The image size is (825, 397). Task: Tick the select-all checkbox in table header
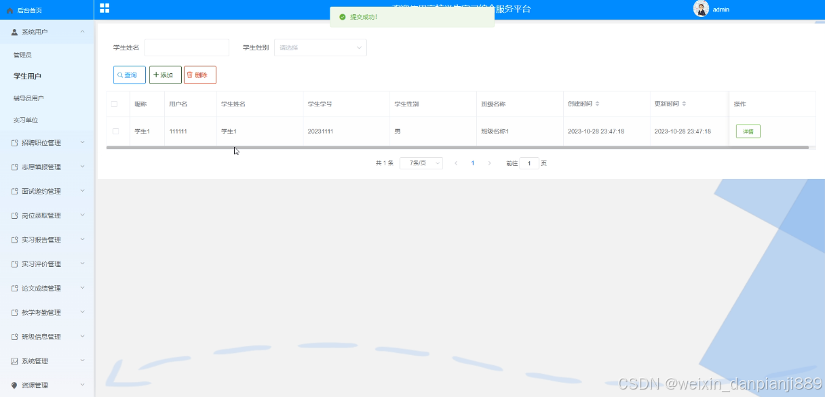[x=115, y=104]
